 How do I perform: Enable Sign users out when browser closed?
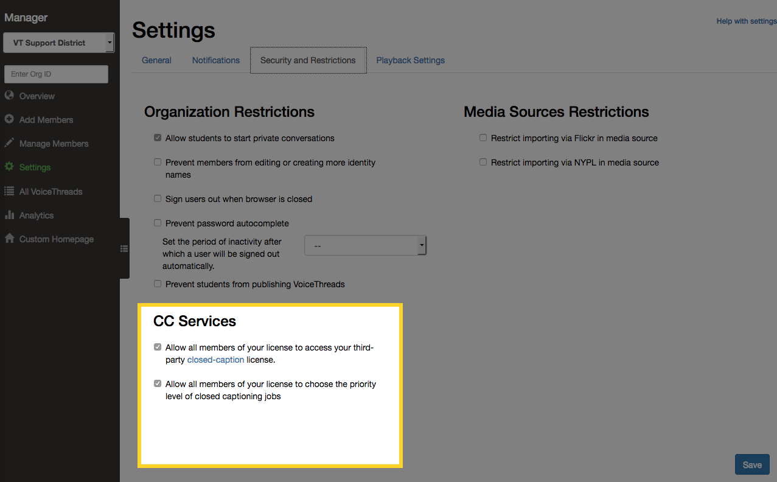click(158, 199)
